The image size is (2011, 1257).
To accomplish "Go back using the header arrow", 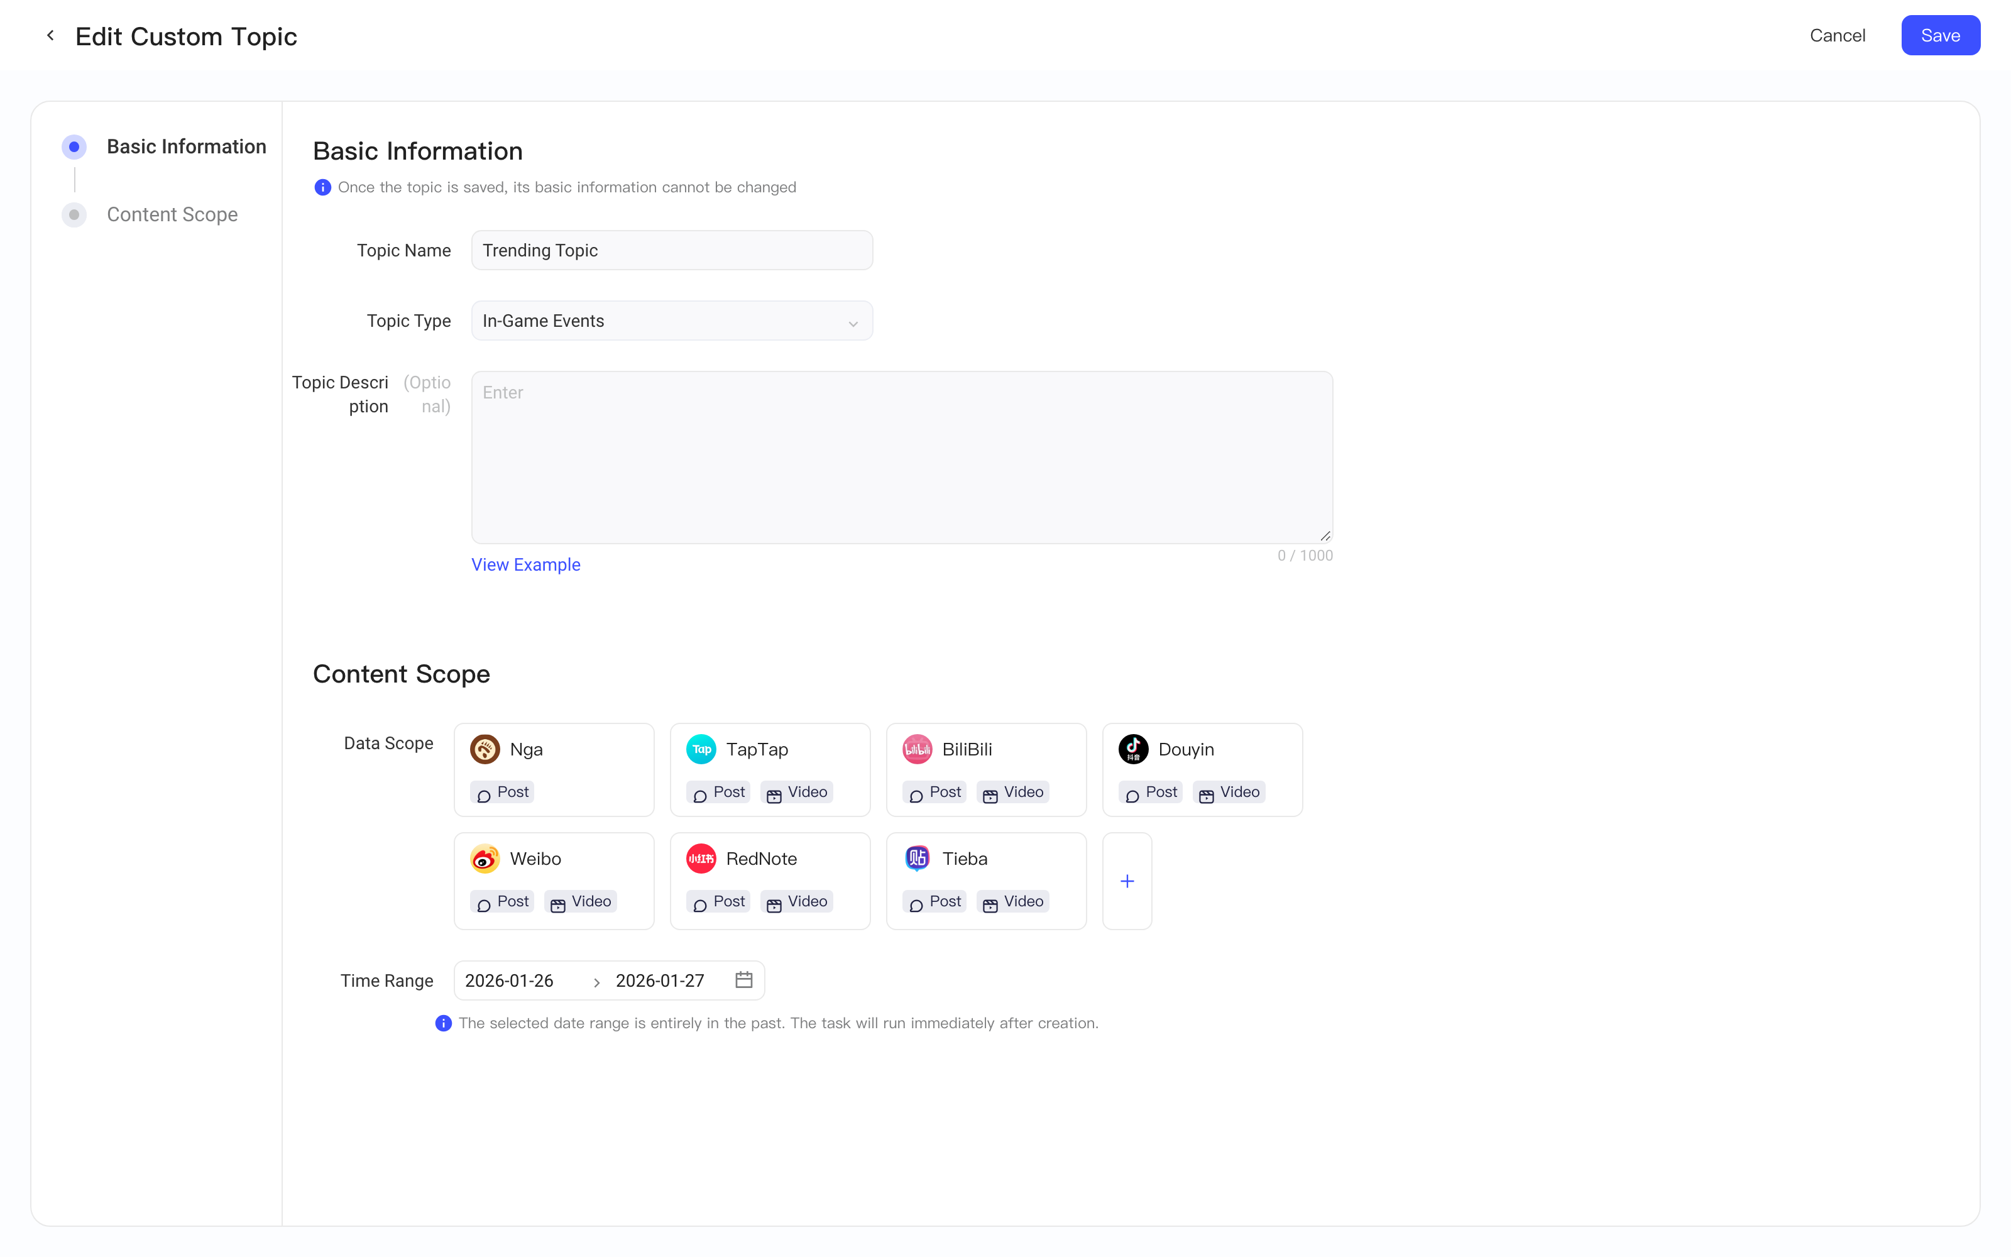I will [51, 36].
